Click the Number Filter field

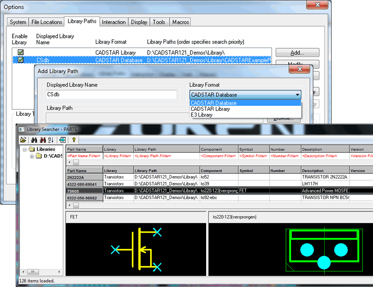[x=285, y=156]
